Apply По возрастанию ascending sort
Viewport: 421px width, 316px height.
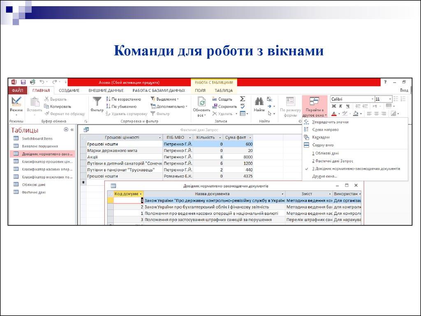tap(123, 99)
